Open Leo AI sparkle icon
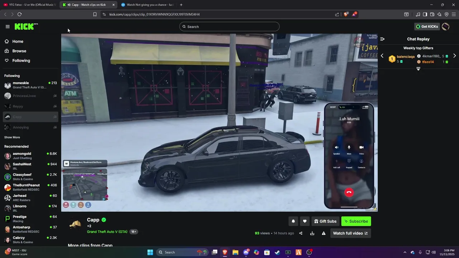 [439, 14]
